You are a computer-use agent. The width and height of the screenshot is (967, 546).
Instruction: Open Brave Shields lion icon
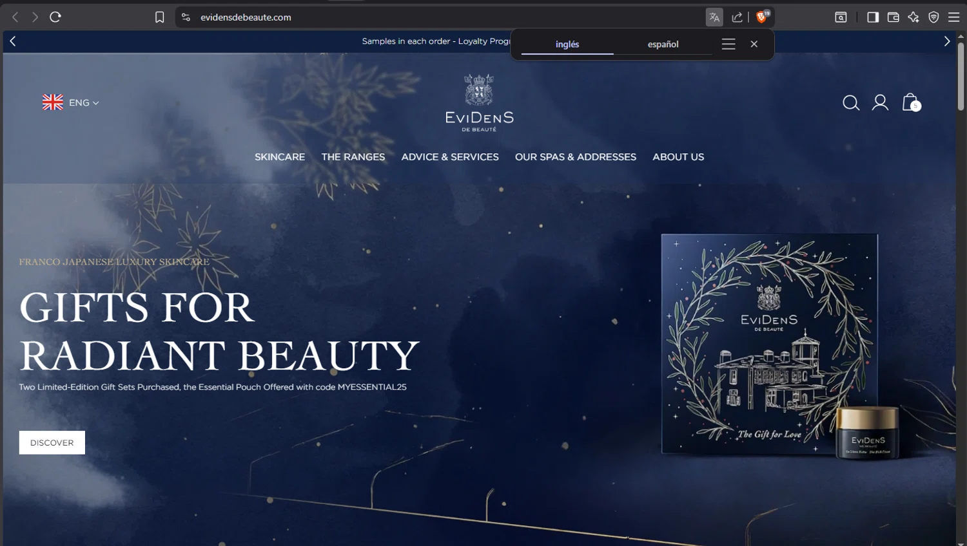click(x=763, y=17)
